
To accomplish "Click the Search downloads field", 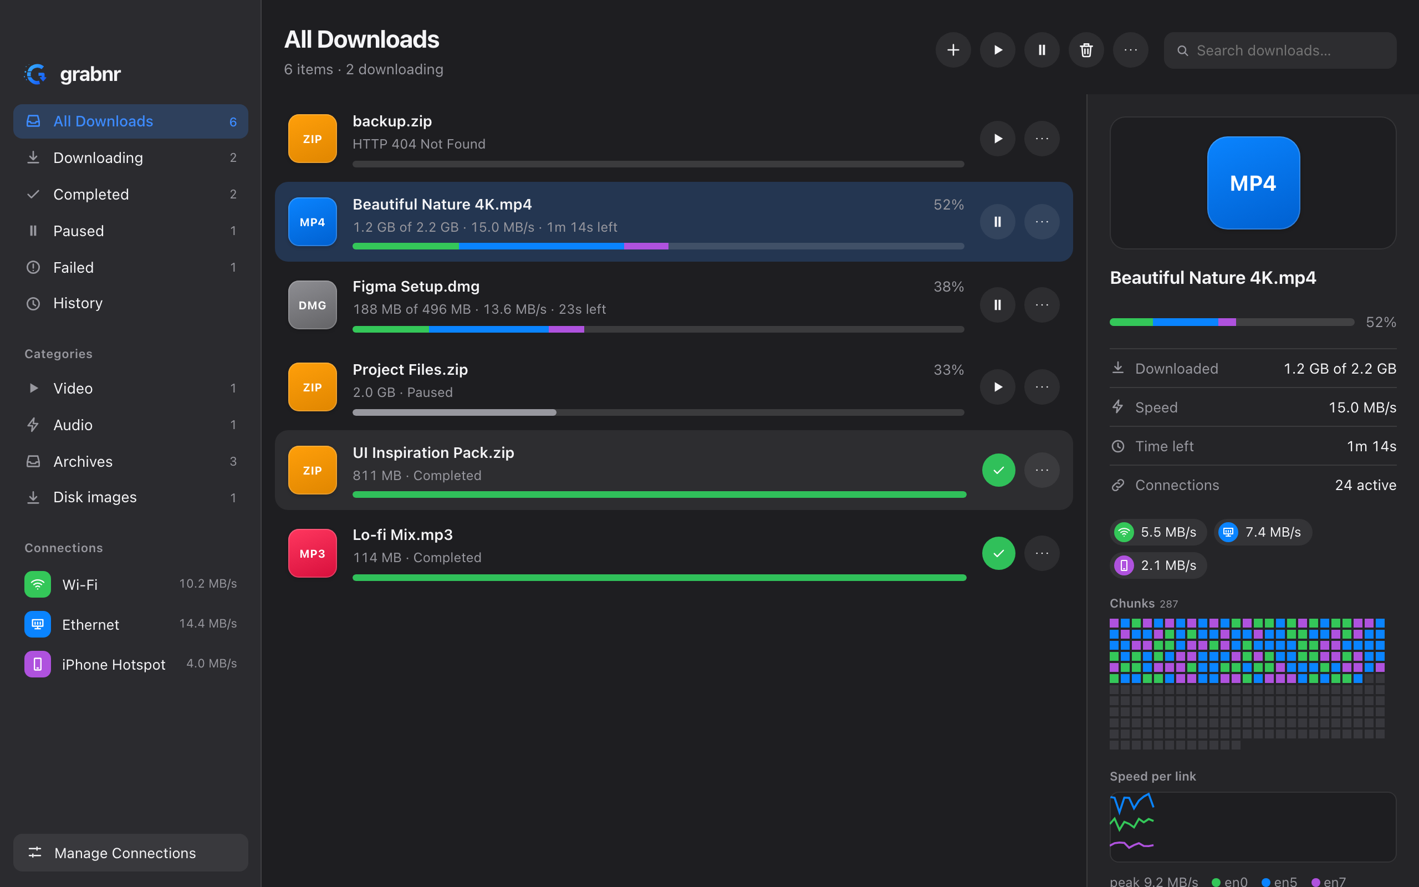I will pos(1280,50).
